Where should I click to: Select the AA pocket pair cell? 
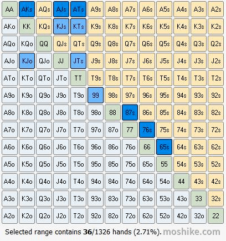9,9
